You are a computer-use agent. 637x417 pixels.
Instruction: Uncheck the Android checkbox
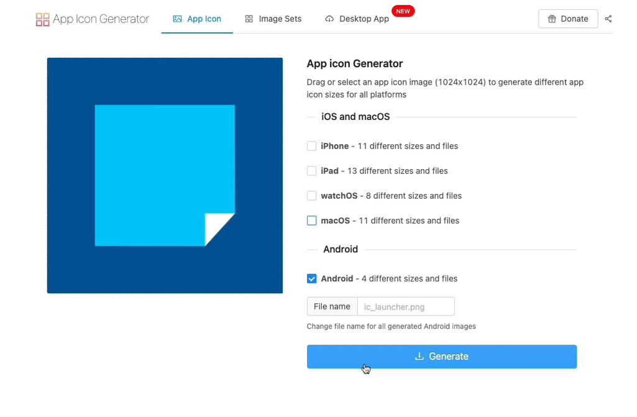tap(312, 278)
